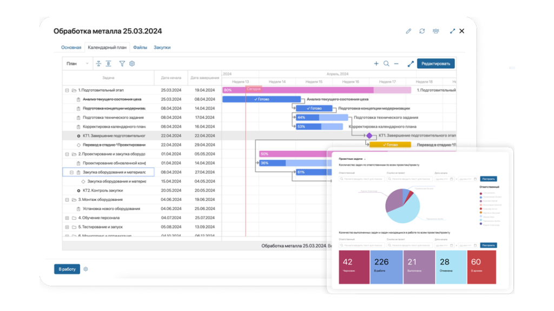554x311 pixels.
Task: Refresh the project with the reload icon
Action: click(422, 31)
